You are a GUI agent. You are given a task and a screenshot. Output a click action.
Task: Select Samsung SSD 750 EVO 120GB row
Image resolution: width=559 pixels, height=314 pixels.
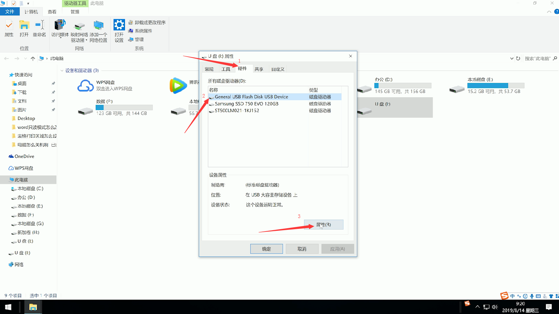pos(275,103)
